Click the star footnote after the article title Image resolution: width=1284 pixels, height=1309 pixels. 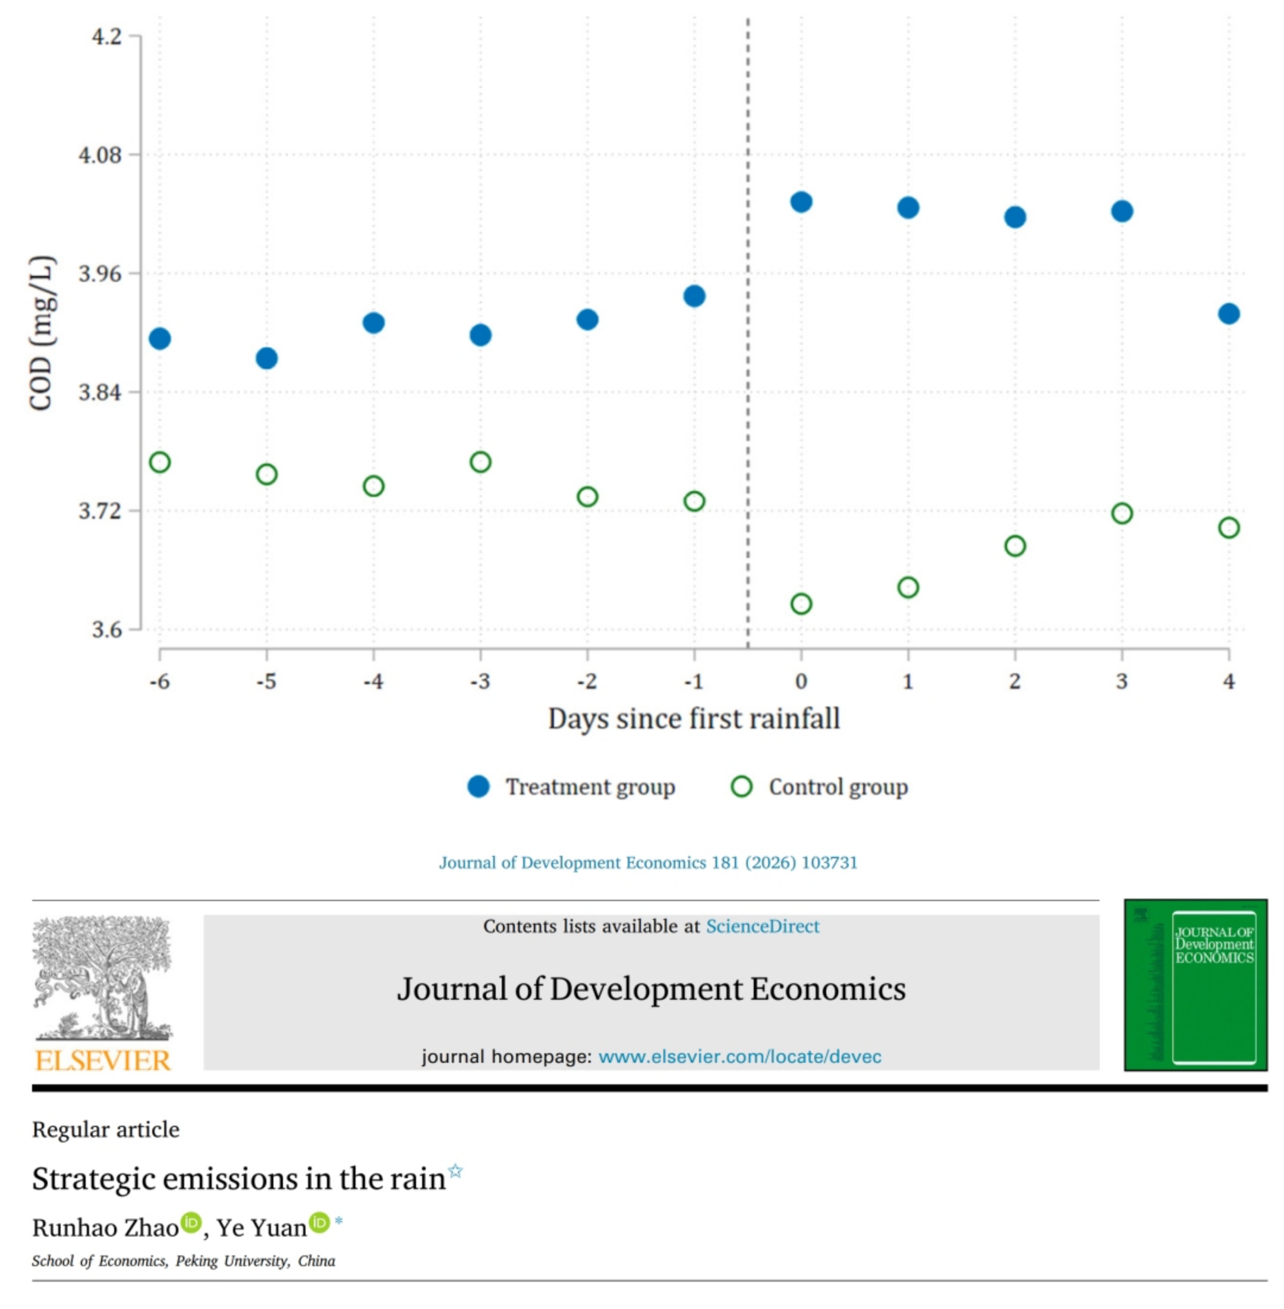click(x=456, y=1170)
